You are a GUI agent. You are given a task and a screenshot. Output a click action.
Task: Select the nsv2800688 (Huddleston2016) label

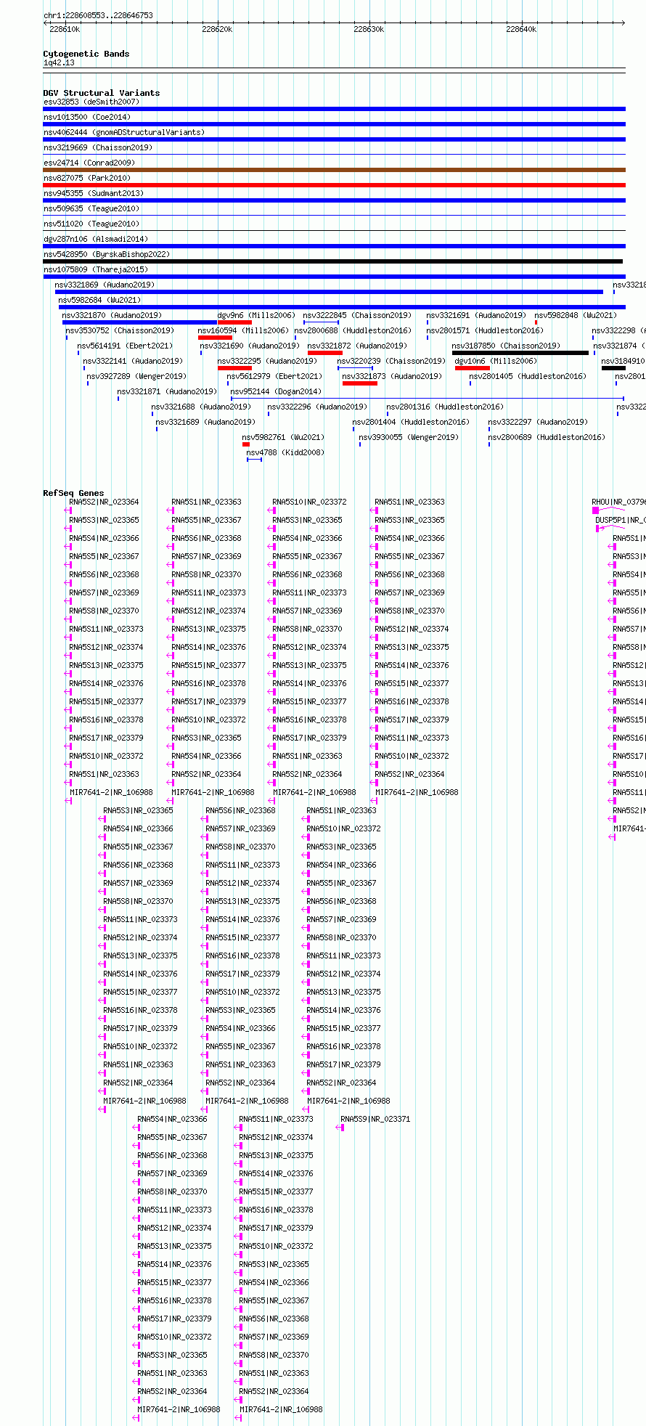click(353, 330)
